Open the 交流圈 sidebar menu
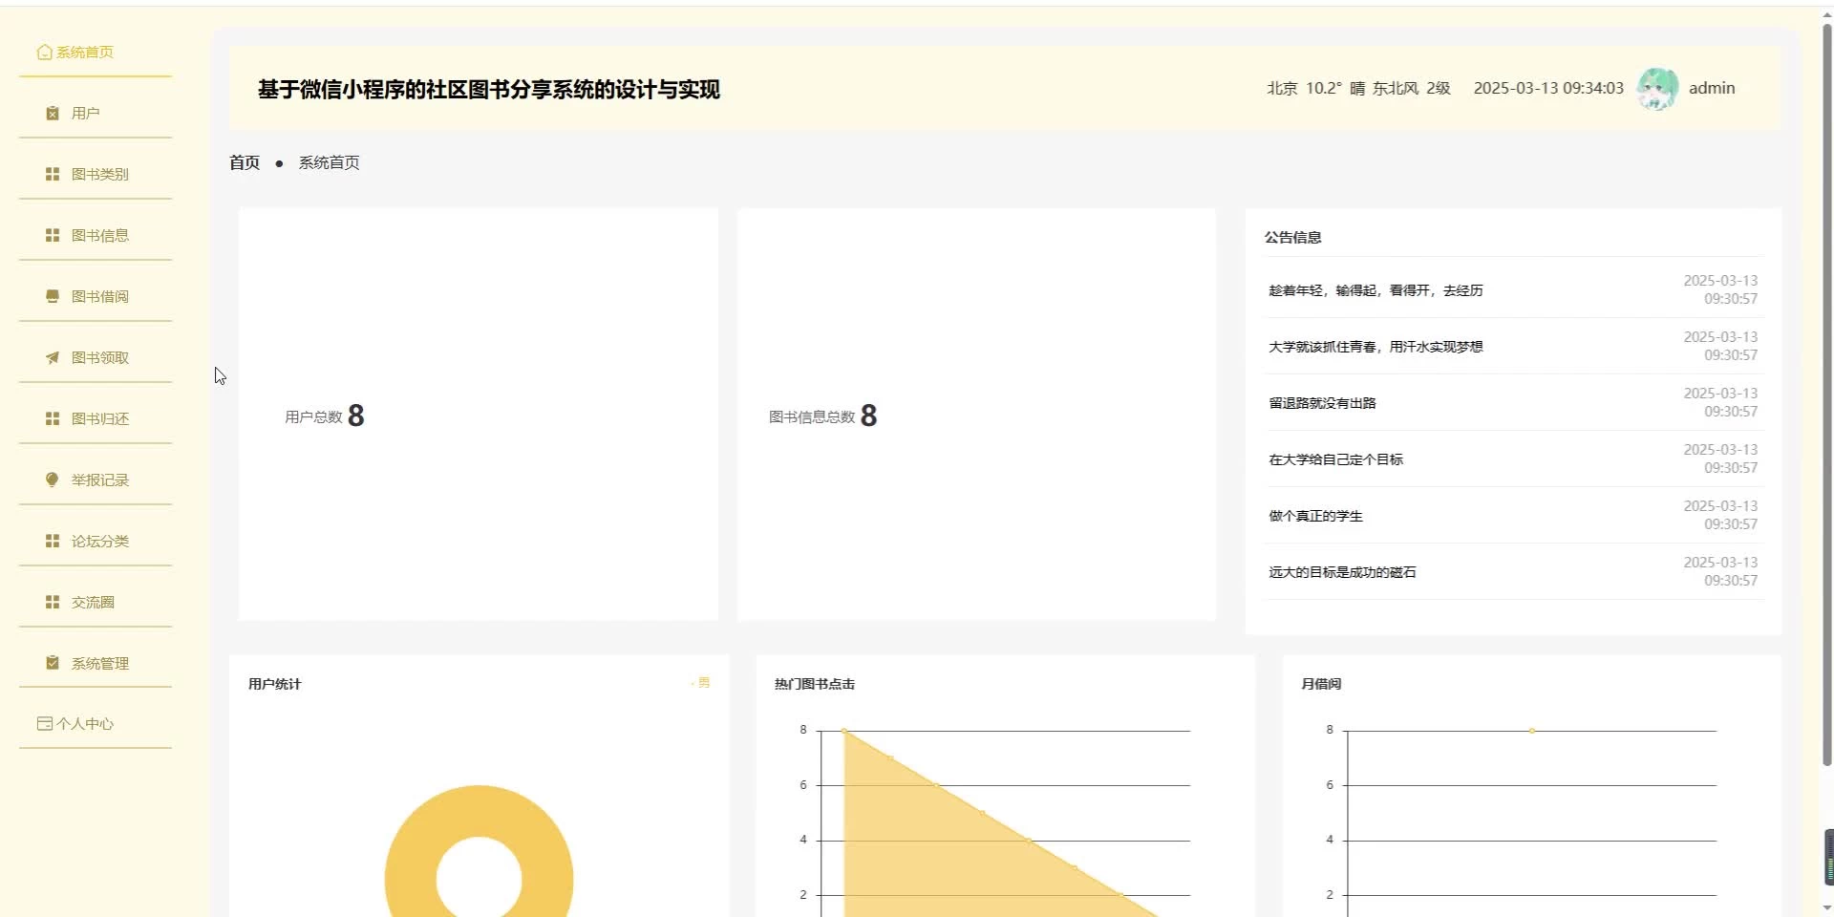 point(96,602)
